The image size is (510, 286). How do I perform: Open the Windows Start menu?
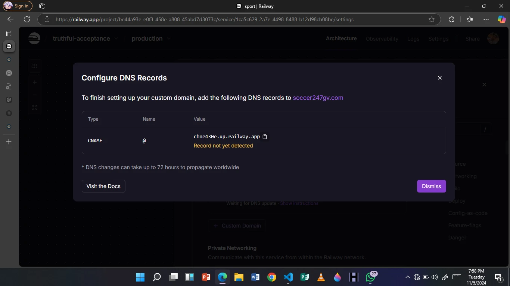click(140, 277)
